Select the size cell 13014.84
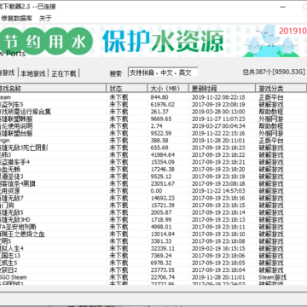The height and width of the screenshot is (307, 307). click(x=162, y=234)
